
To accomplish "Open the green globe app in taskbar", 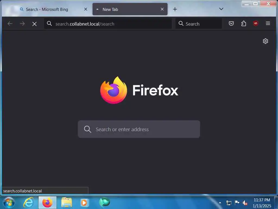I will coord(105,202).
